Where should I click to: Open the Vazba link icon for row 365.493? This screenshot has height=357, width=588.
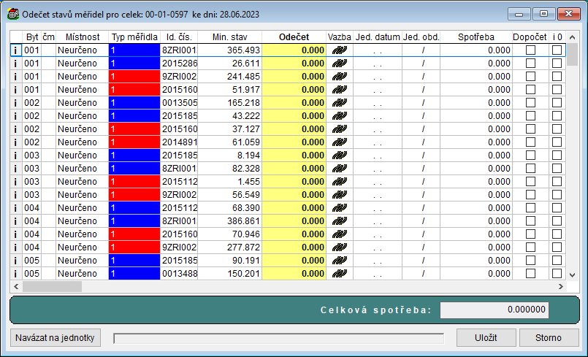(339, 50)
